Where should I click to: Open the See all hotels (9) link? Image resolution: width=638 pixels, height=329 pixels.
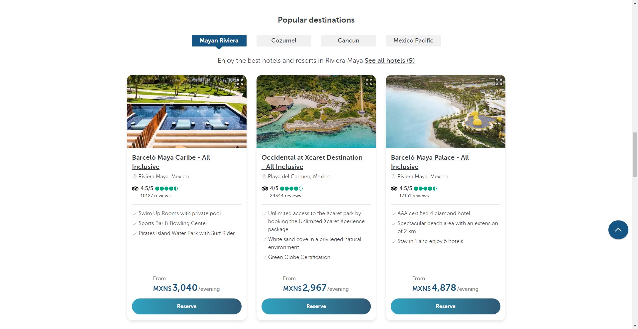coord(389,60)
